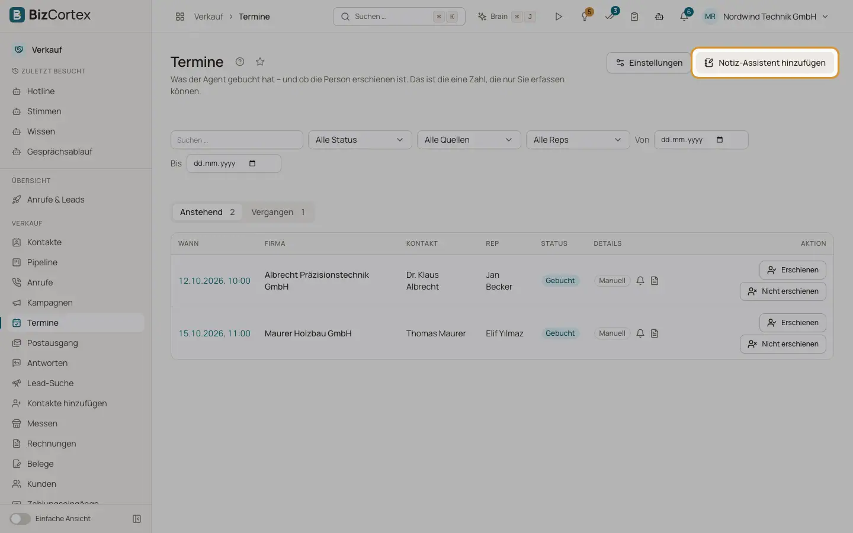Click the help question mark next to Termine
Image resolution: width=853 pixels, height=533 pixels.
coord(240,62)
